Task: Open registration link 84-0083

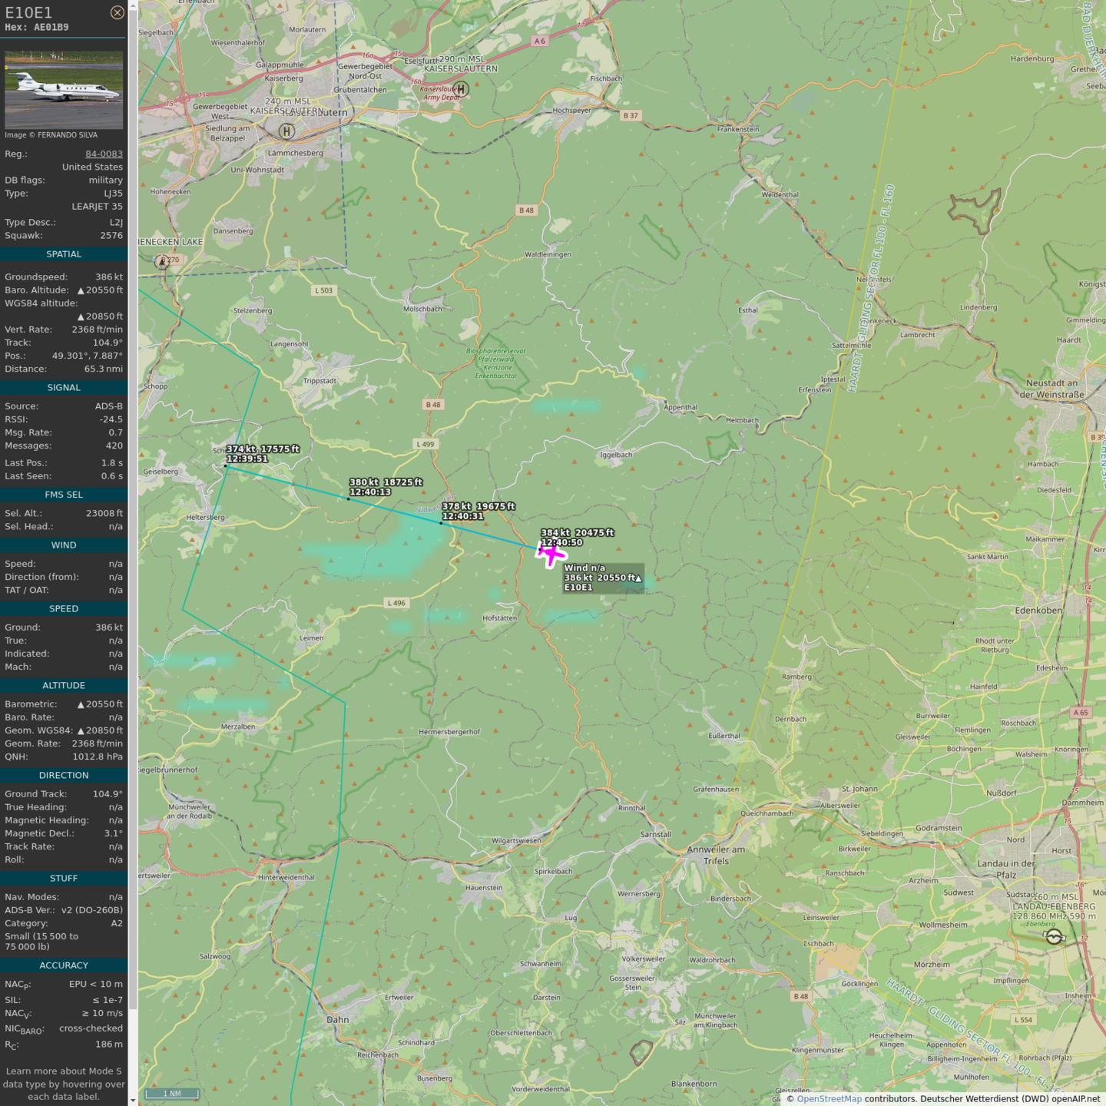Action: (104, 154)
